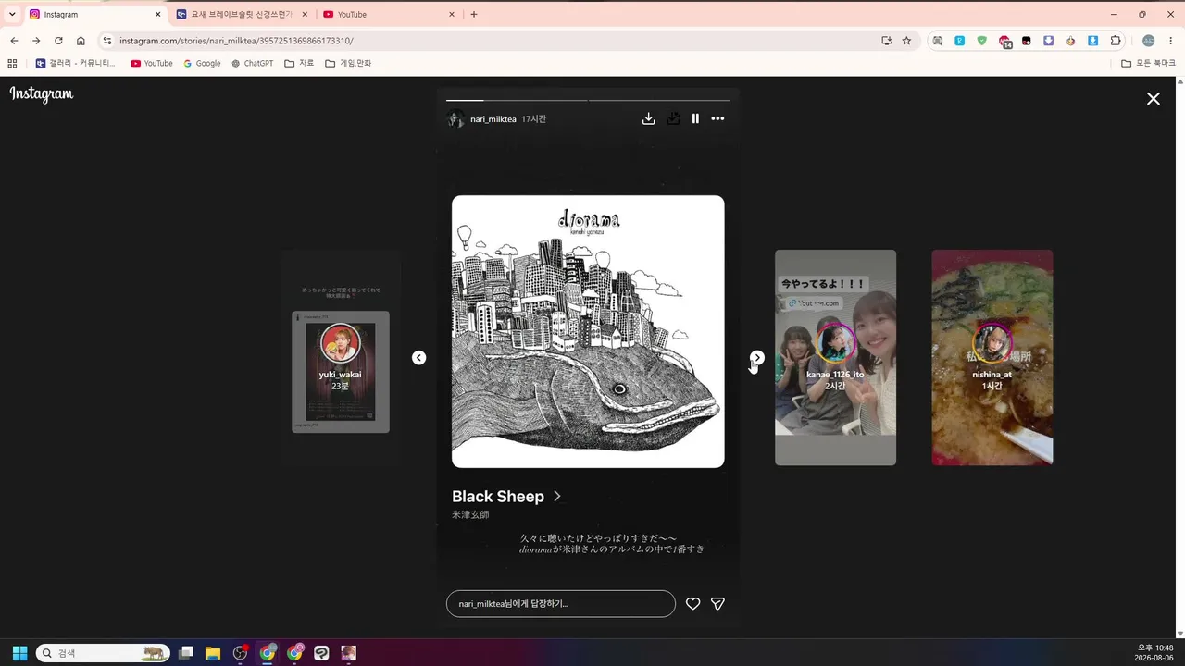Click the Instagram logo
This screenshot has width=1185, height=666.
(x=42, y=94)
